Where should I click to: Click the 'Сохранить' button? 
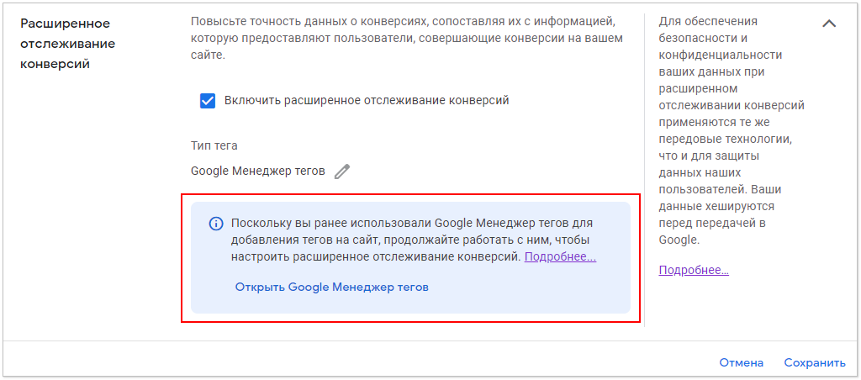[815, 363]
